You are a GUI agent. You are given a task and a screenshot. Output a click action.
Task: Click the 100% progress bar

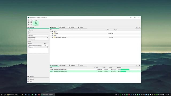pos(125,69)
